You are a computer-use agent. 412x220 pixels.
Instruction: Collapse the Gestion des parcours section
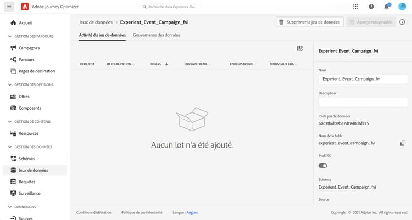[x=10, y=36]
